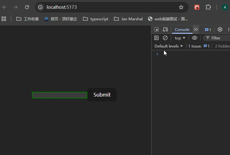Switch to the Console tab

182,29
